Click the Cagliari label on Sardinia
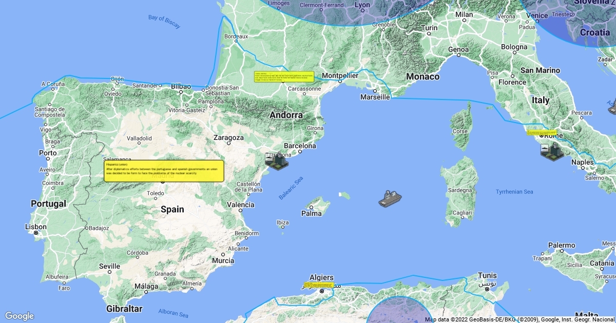The width and height of the screenshot is (616, 323). coord(462,212)
